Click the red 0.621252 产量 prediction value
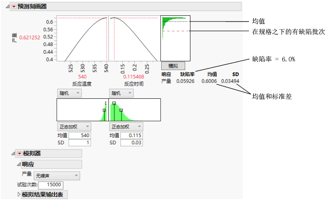 point(30,37)
